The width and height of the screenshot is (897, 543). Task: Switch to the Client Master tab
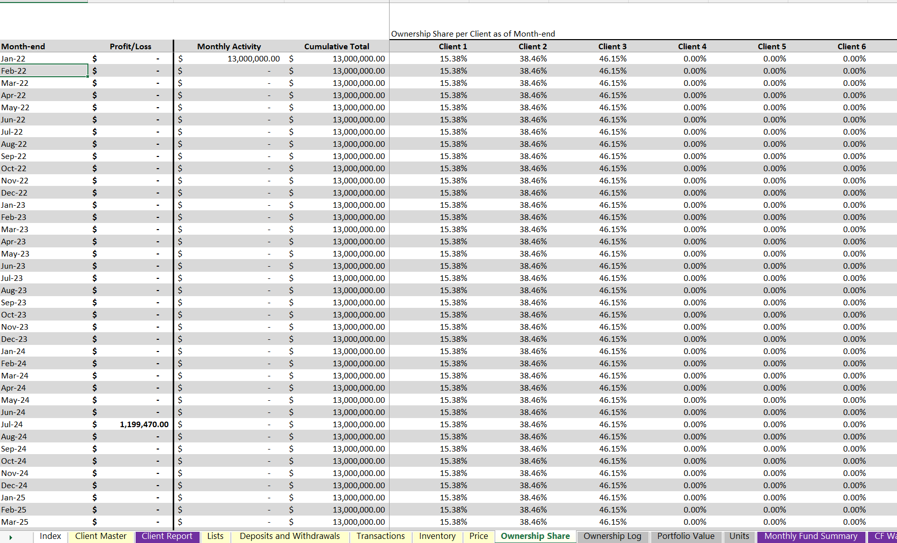[x=101, y=536]
